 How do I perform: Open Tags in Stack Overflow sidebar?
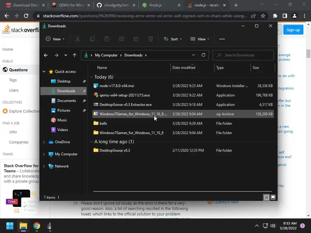13,80
